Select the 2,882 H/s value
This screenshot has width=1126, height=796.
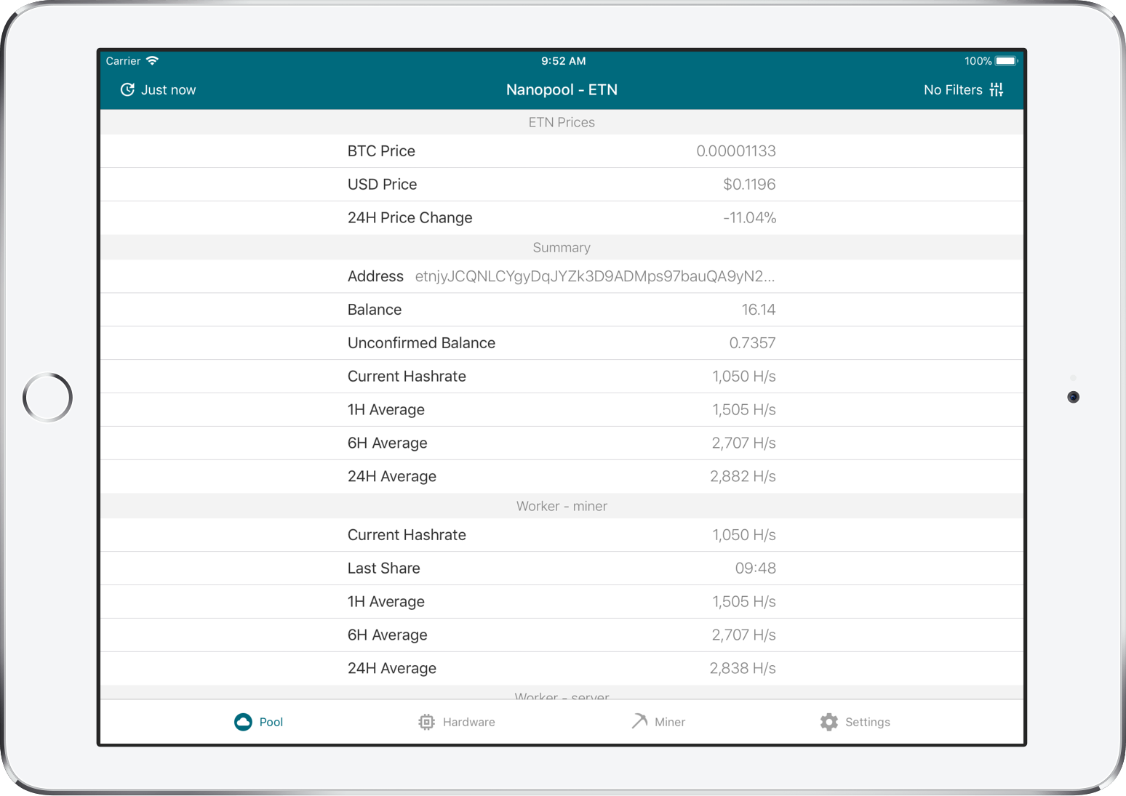(743, 477)
